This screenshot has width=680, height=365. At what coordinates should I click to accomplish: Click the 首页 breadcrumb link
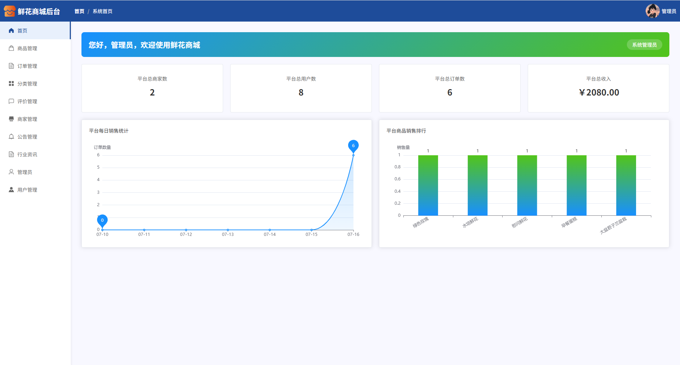(79, 11)
